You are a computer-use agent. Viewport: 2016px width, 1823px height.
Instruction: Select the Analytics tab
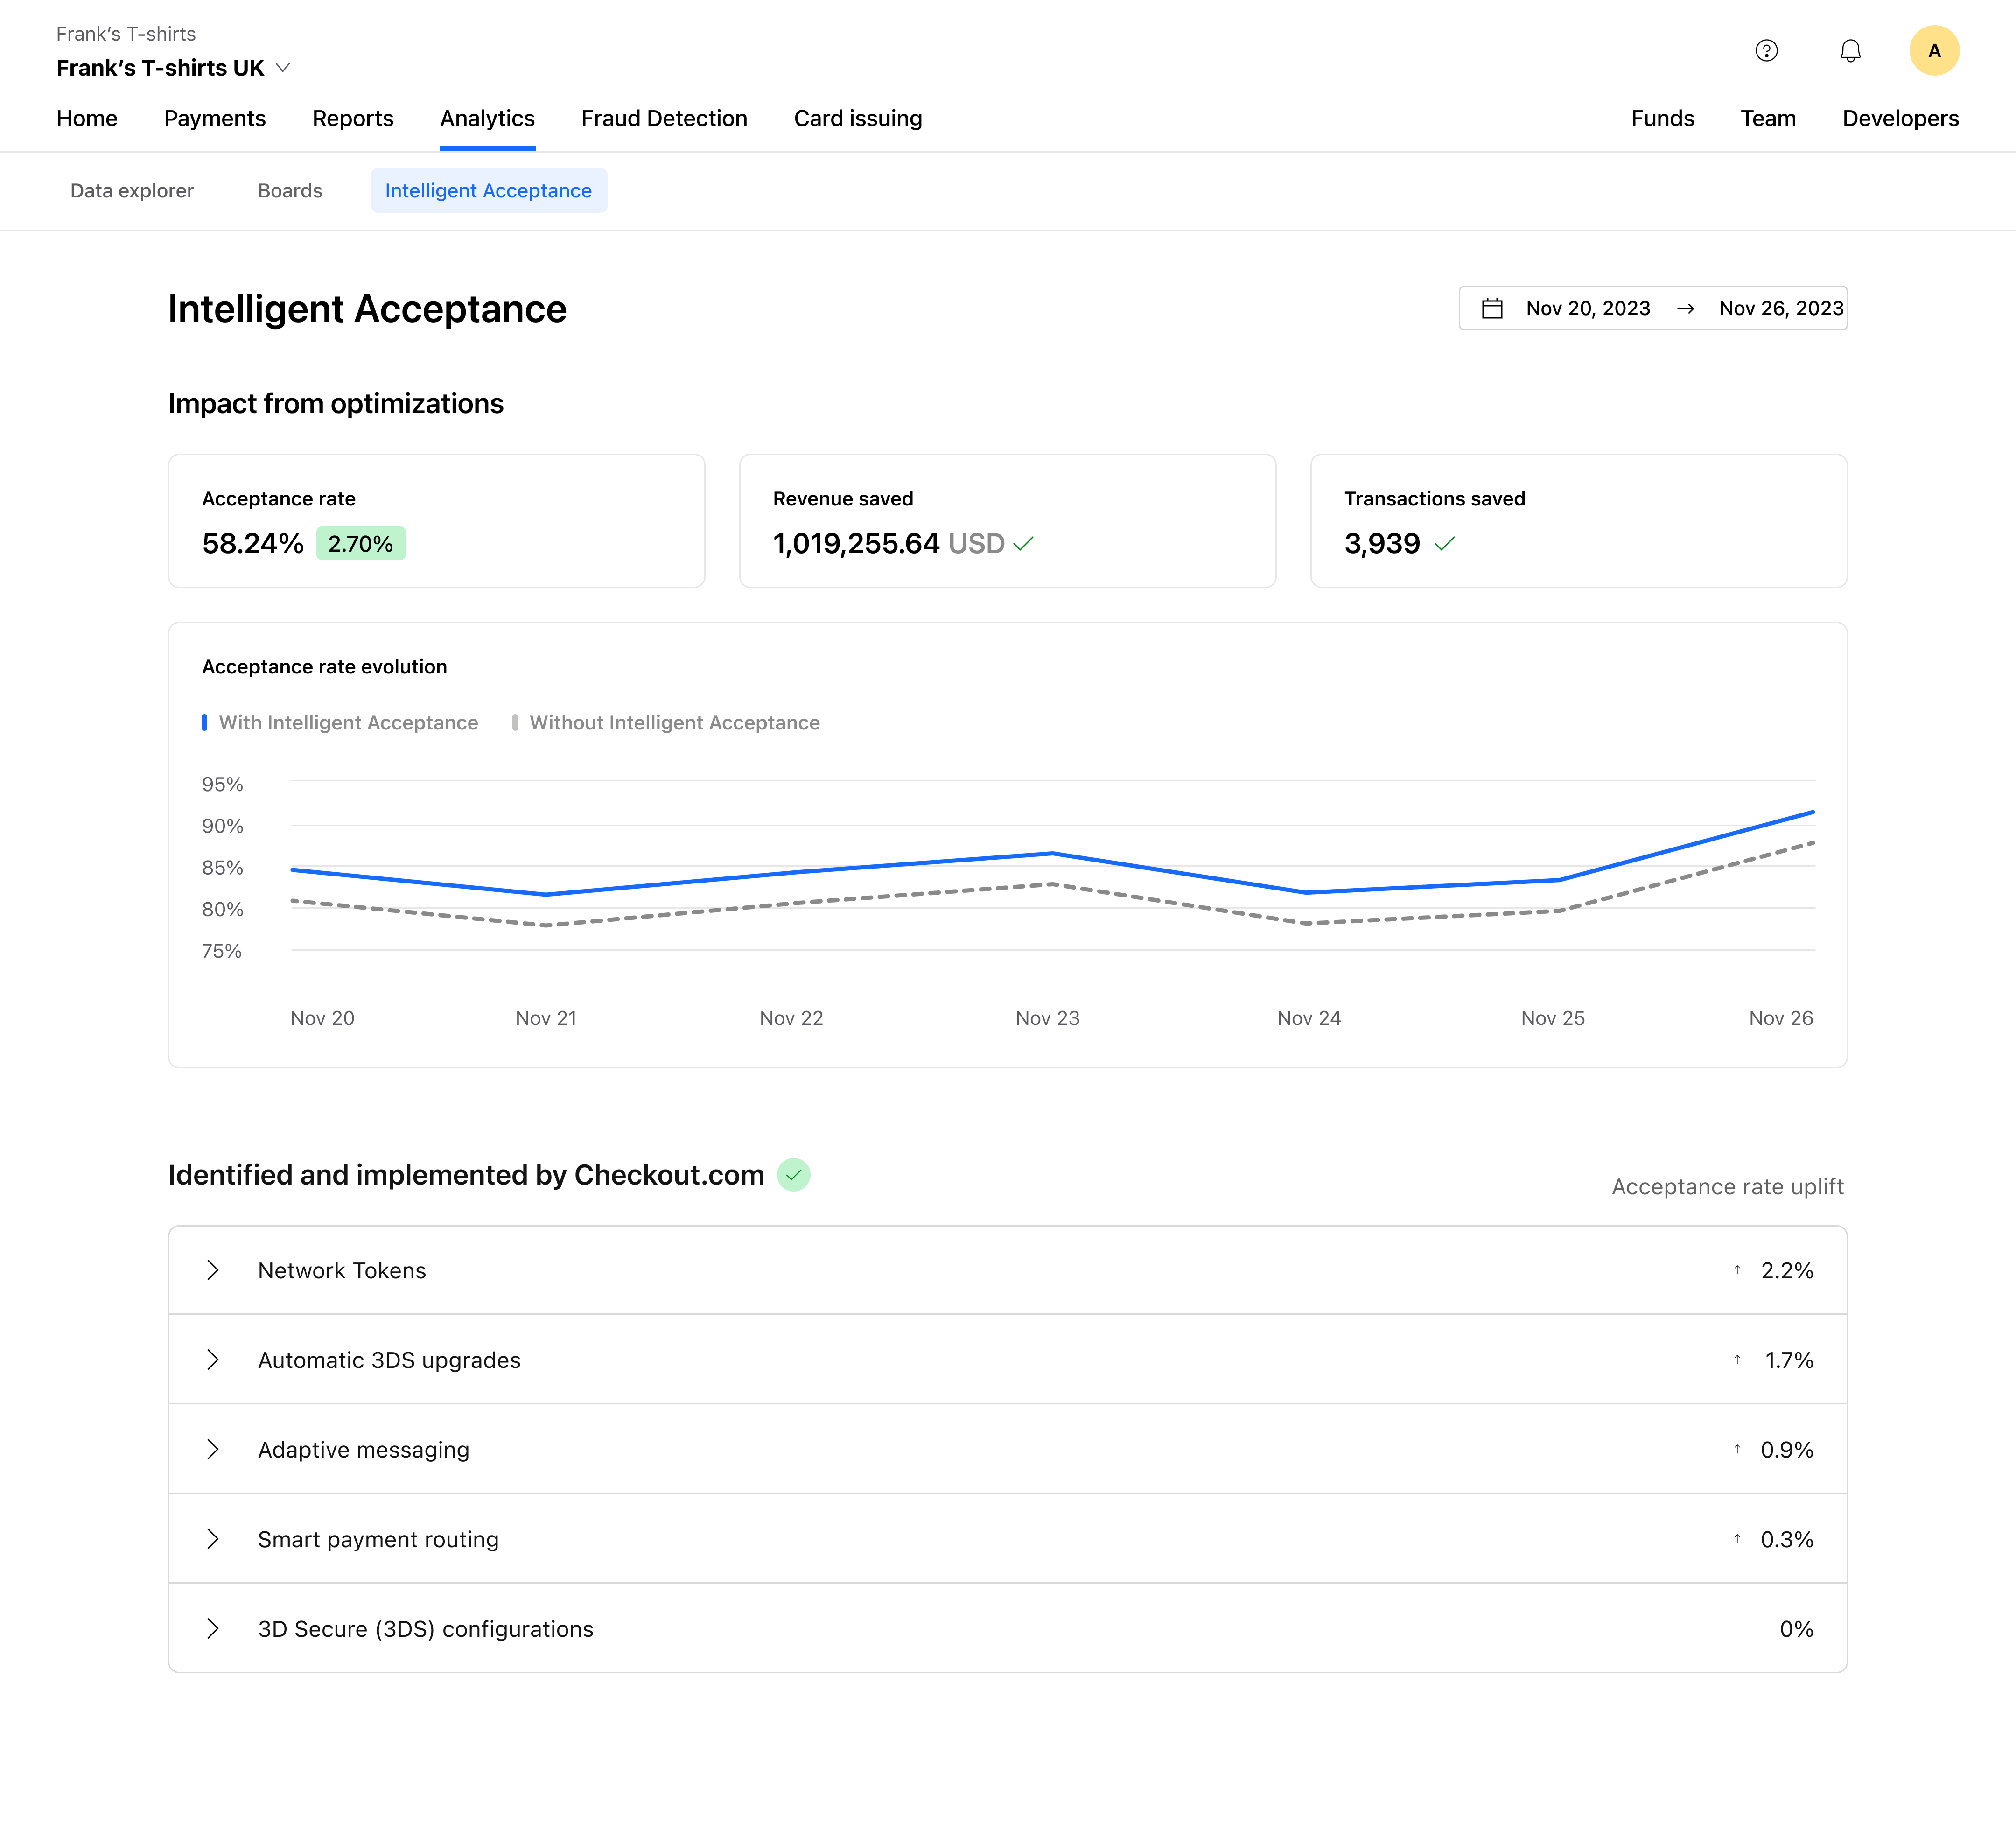pyautogui.click(x=487, y=118)
